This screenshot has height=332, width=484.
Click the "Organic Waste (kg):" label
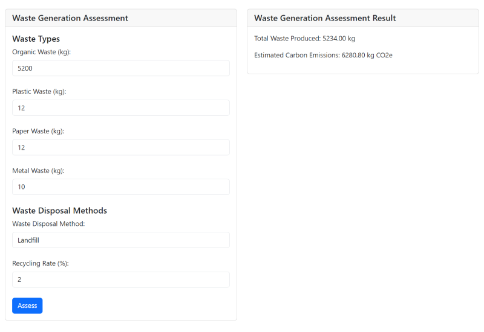point(42,52)
